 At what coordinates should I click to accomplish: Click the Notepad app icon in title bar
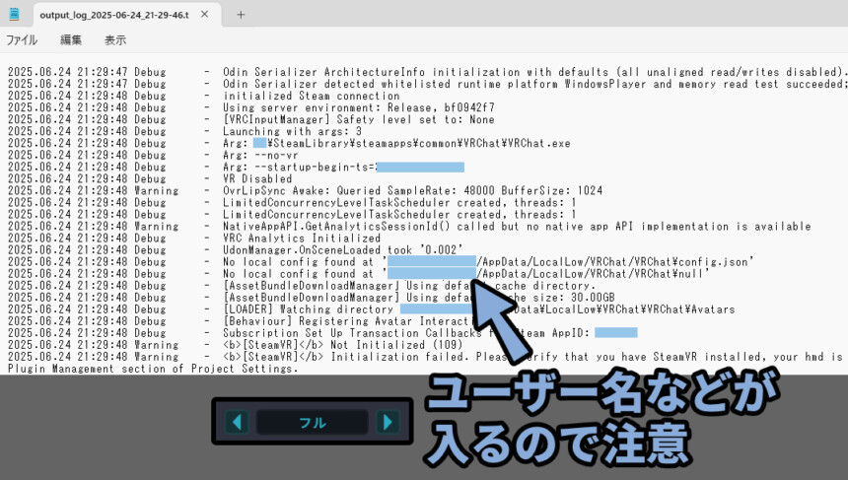[x=14, y=15]
